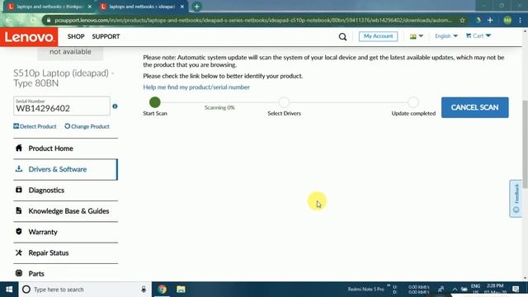
Task: Close the thinkpad browser tab
Action: click(x=90, y=7)
